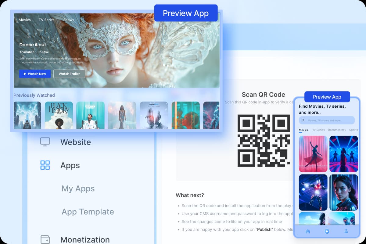Click the Watch Now button
Image resolution: width=366 pixels, height=244 pixels.
point(35,74)
